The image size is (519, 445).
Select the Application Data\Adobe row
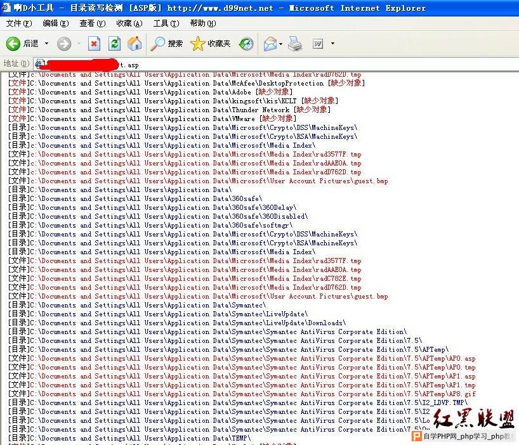(x=150, y=93)
